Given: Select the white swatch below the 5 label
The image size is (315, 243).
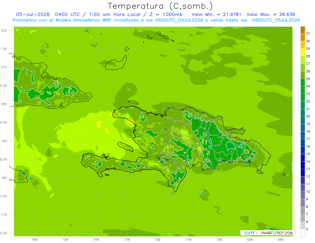Looking at the screenshot, I should [x=303, y=233].
